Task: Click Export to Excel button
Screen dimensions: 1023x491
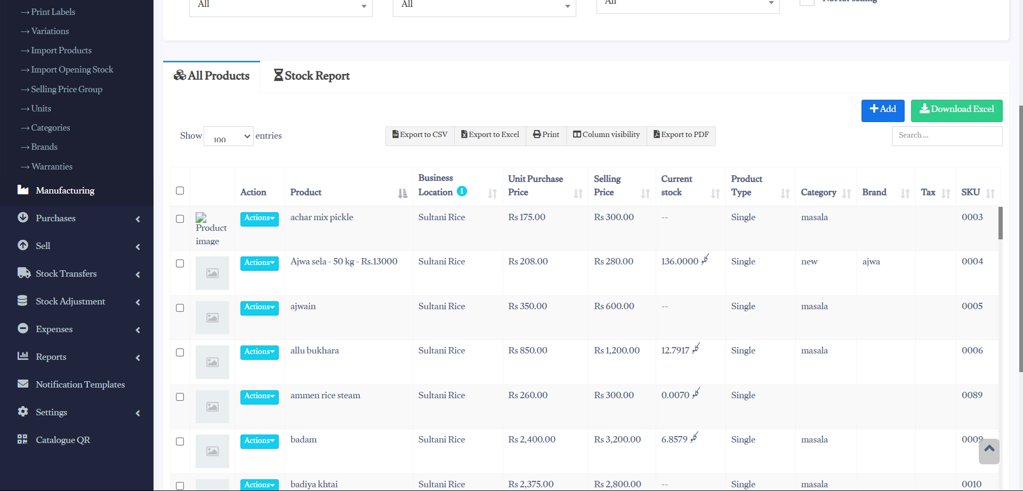Action: (490, 135)
